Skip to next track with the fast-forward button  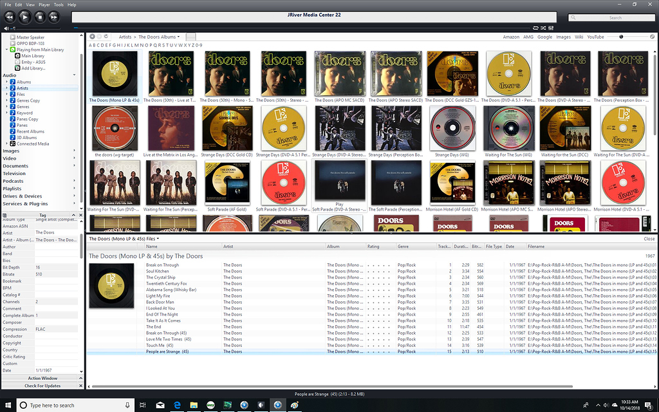click(53, 17)
